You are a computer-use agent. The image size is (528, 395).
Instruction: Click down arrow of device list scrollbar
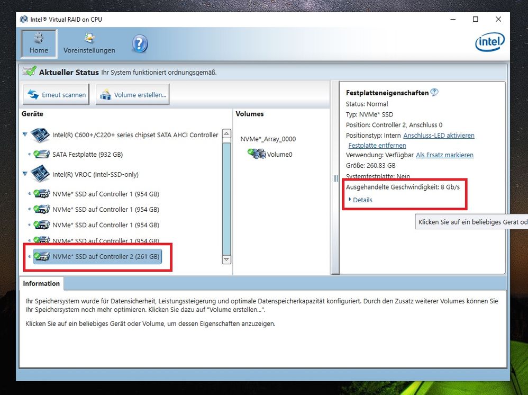click(x=226, y=259)
